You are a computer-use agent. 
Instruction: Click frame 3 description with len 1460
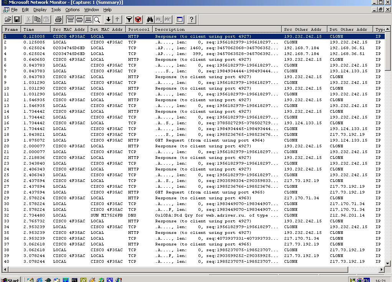217,48
